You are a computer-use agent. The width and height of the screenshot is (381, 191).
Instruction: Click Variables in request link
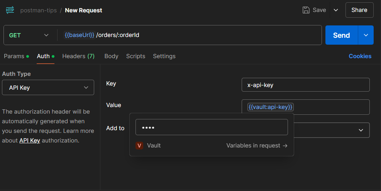click(x=257, y=146)
